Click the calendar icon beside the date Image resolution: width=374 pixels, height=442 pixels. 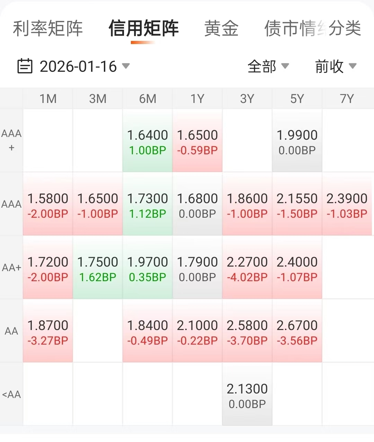(x=25, y=66)
